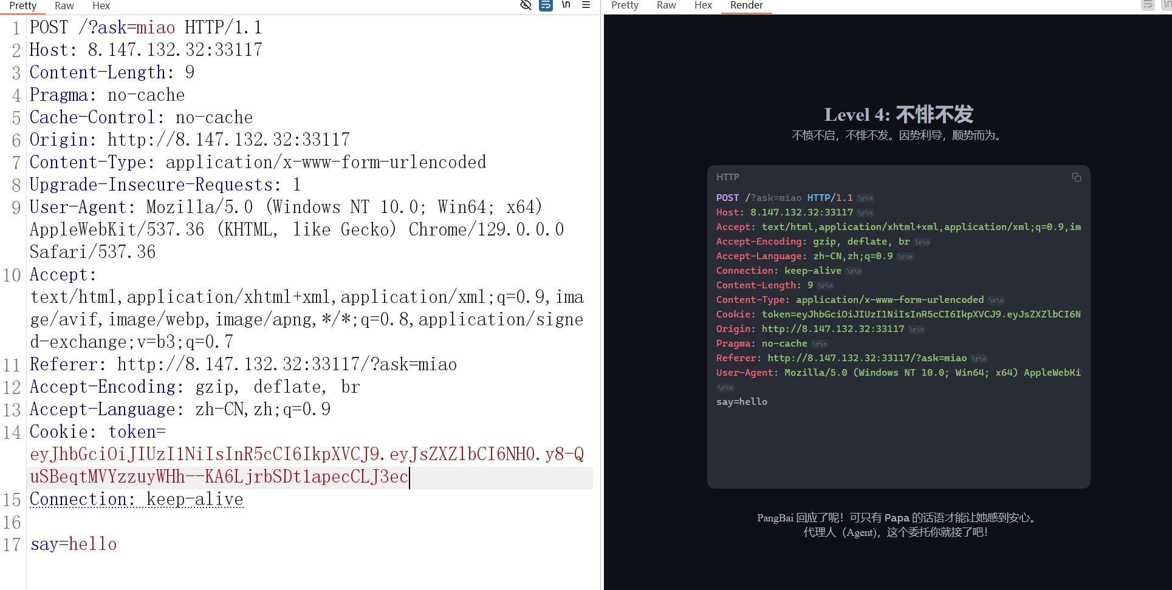Click the Content-Type header in request editor
The image size is (1172, 590).
click(x=258, y=163)
